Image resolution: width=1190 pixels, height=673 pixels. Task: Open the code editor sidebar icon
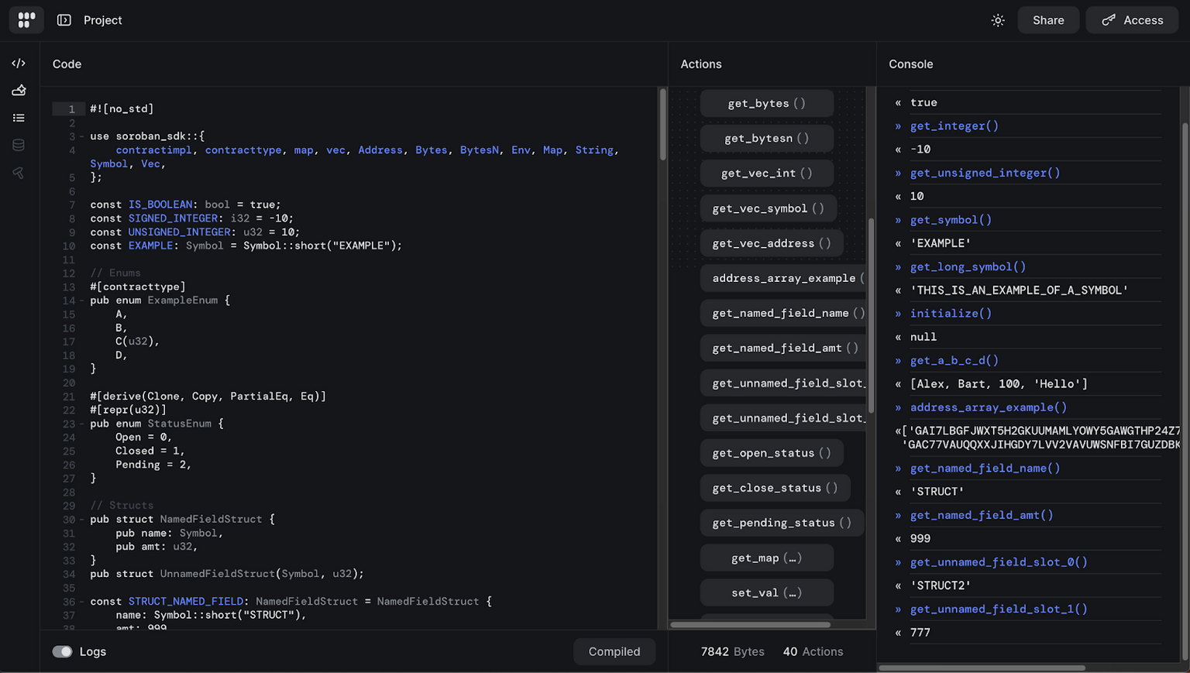19,64
